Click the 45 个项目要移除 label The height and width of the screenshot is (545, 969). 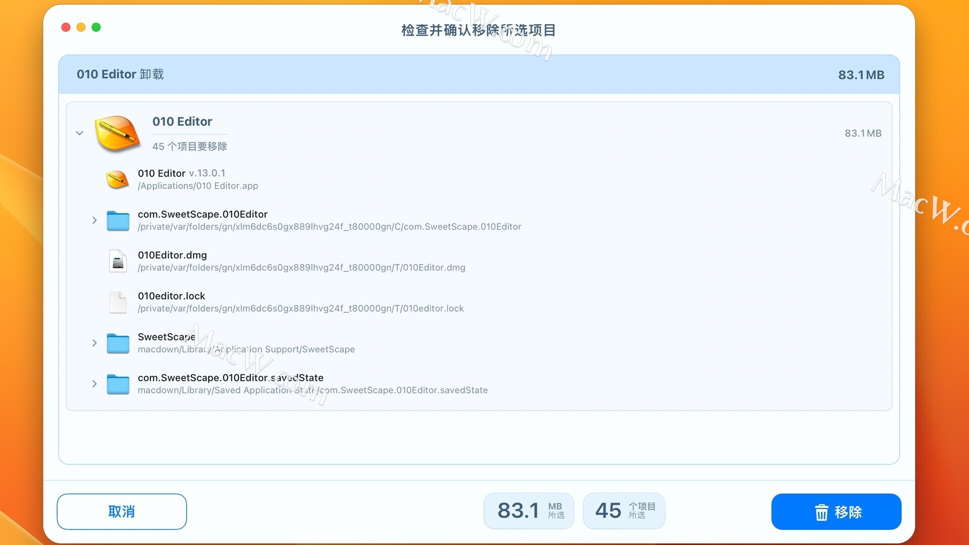(190, 146)
